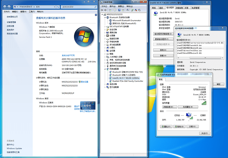Click the round Back button in System window
This screenshot has height=158, width=228.
5,7
